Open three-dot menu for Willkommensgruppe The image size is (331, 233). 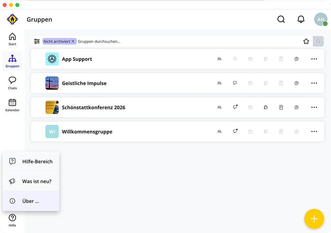(x=314, y=132)
